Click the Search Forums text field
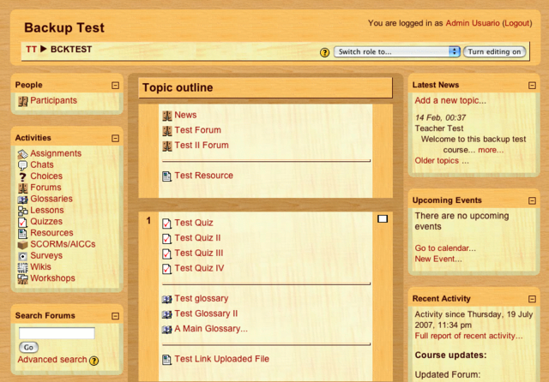 [57, 333]
